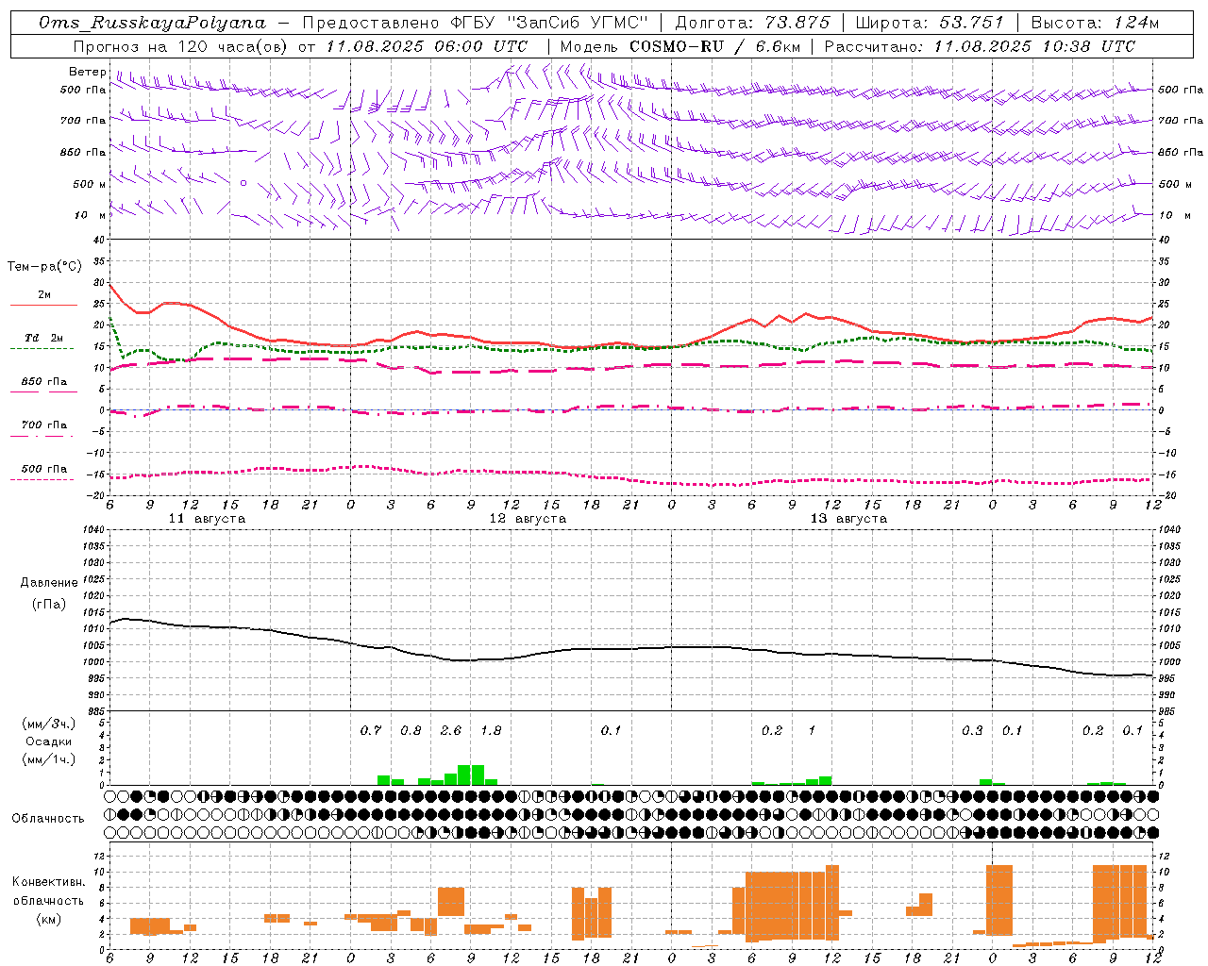
Task: Click the 3-hour precipitation value 0.8
Action: click(411, 730)
